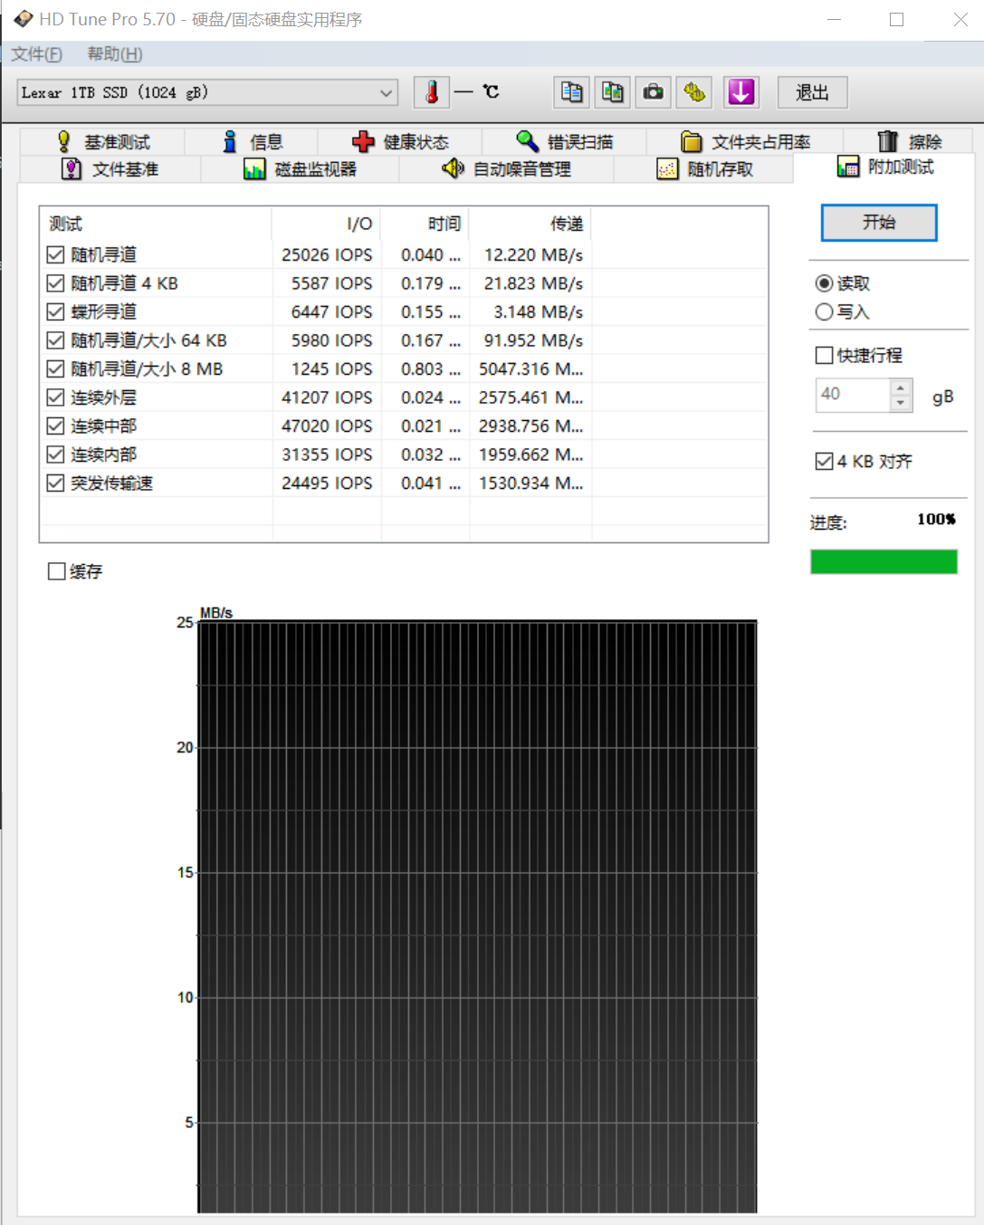
Task: Open the Lexar 1TB SSD drive dropdown
Action: pos(386,92)
